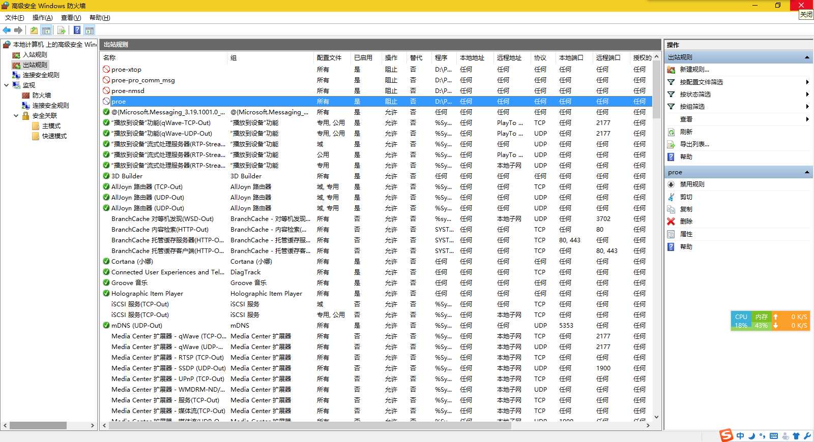
Task: Click 帮助 under the 出站规则 actions section
Action: pyautogui.click(x=686, y=157)
